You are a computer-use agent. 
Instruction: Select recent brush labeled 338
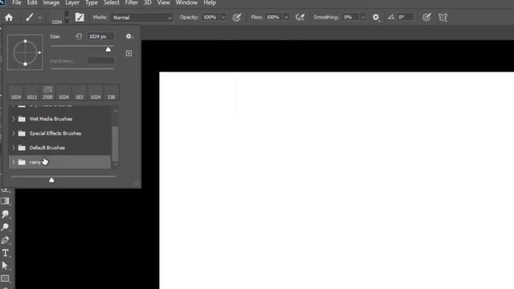point(111,92)
